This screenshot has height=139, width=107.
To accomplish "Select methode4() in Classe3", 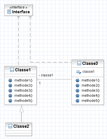I will pos(91,96).
